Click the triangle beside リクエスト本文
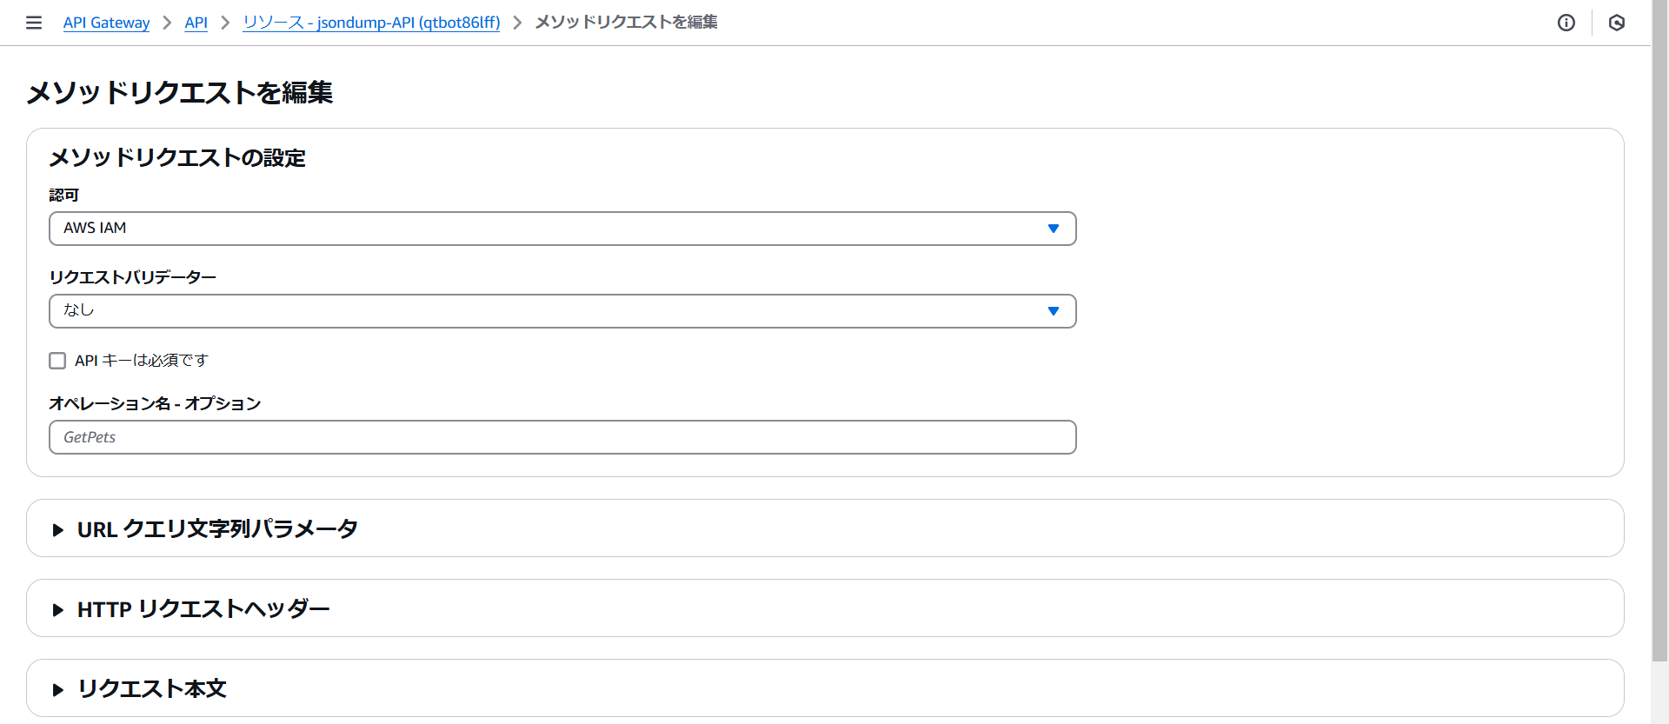This screenshot has width=1669, height=724. (x=58, y=689)
